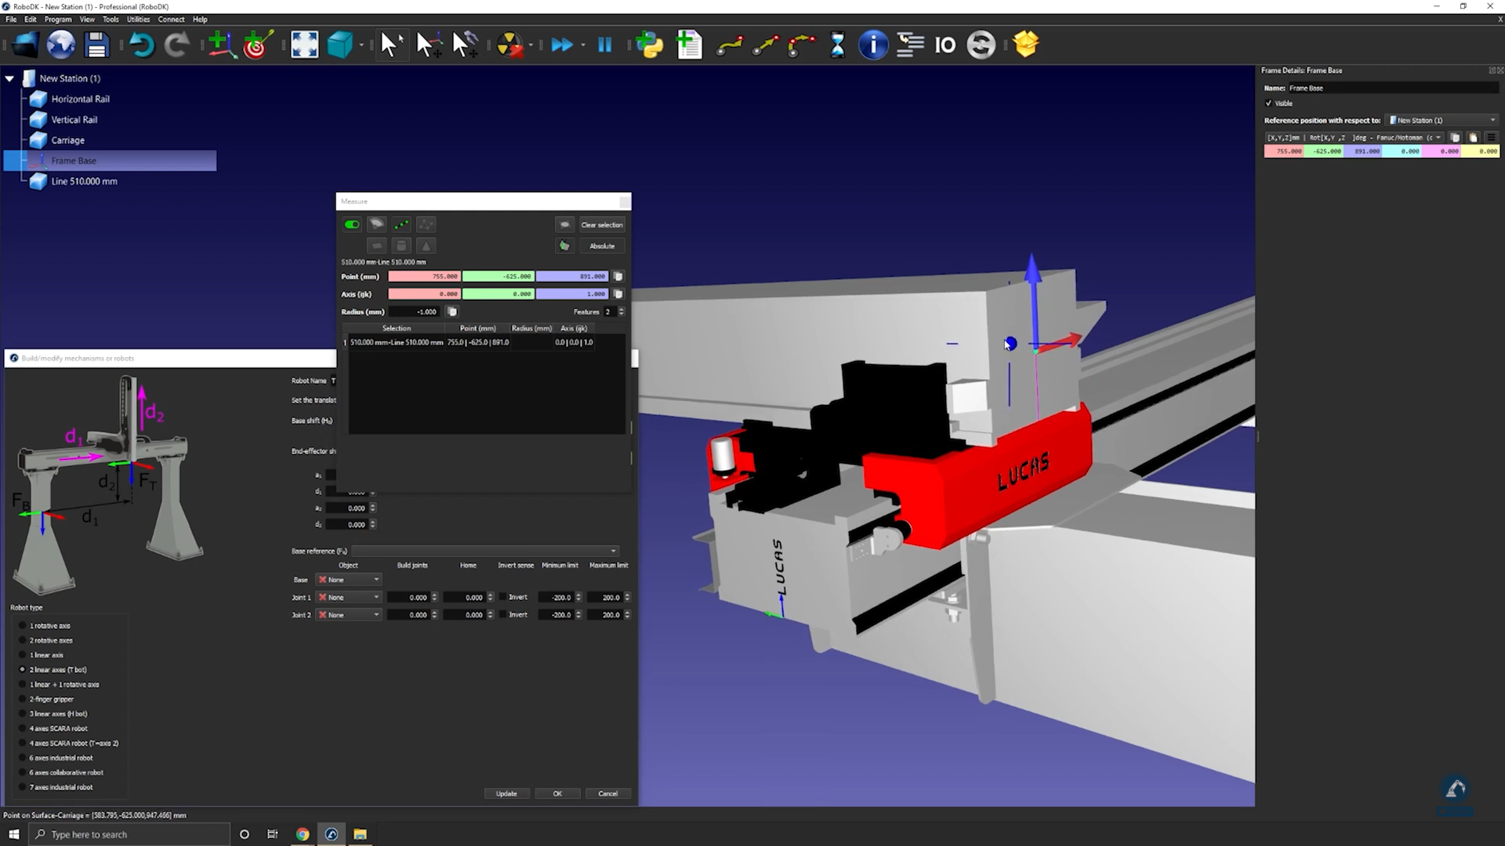This screenshot has width=1505, height=846.
Task: Click the Undo arrow in the toolbar
Action: point(141,45)
